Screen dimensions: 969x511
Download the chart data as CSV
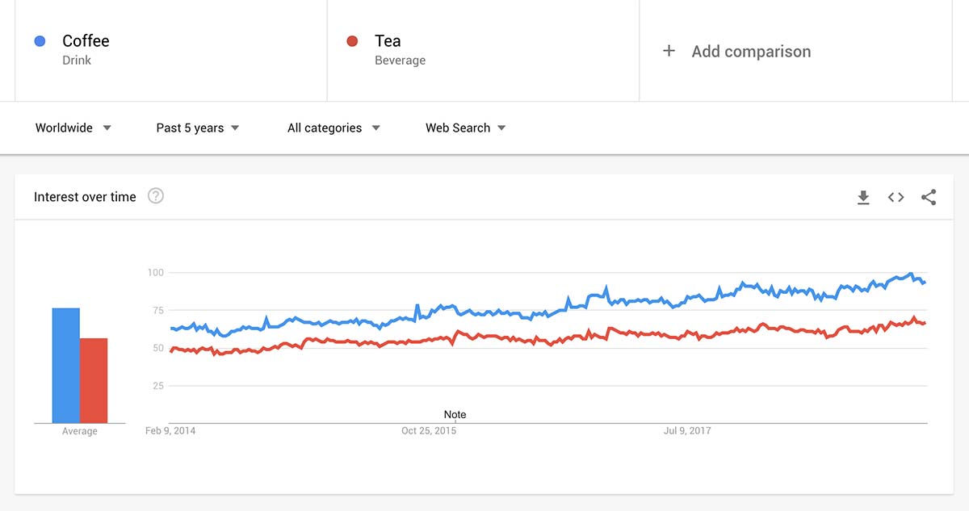863,196
